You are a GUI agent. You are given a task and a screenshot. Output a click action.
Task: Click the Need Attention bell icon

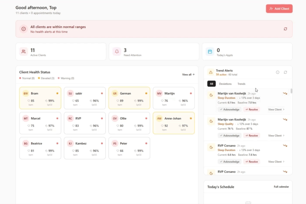click(x=117, y=52)
